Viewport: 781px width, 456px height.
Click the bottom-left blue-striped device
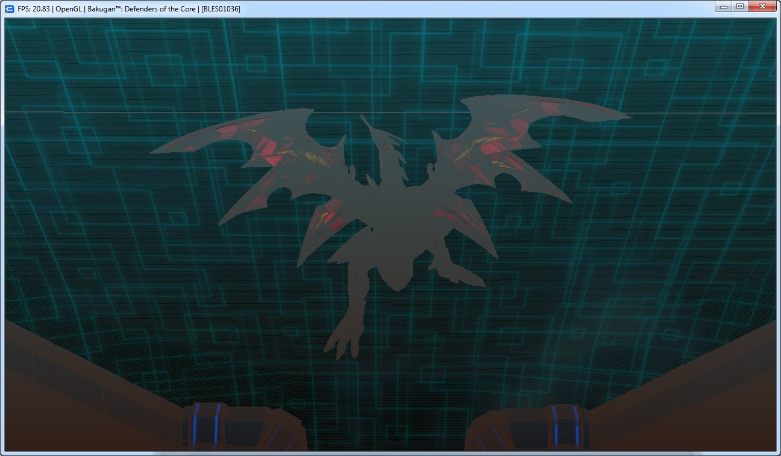pyautogui.click(x=241, y=428)
